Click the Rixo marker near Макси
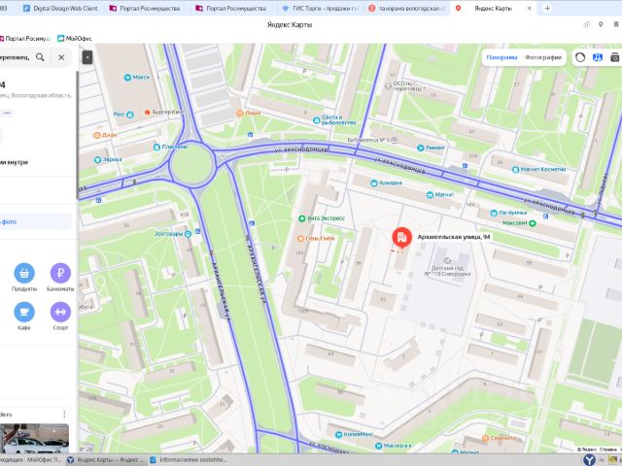 tap(129, 115)
